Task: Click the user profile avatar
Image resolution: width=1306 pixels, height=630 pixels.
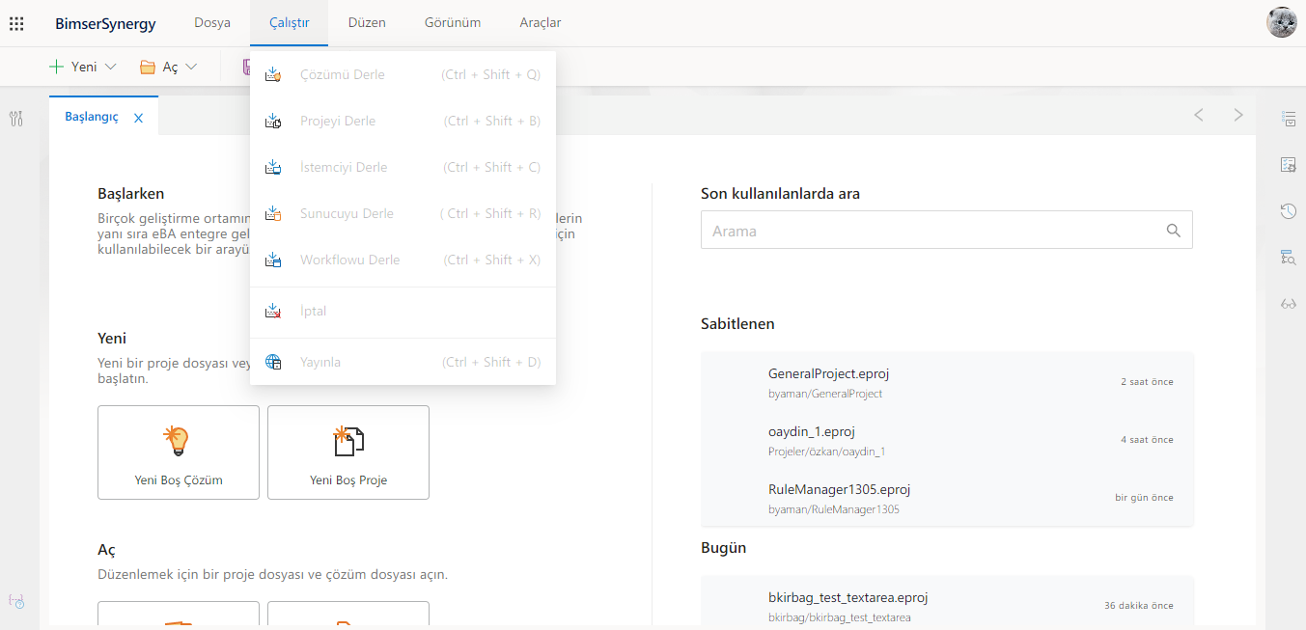Action: click(1281, 22)
